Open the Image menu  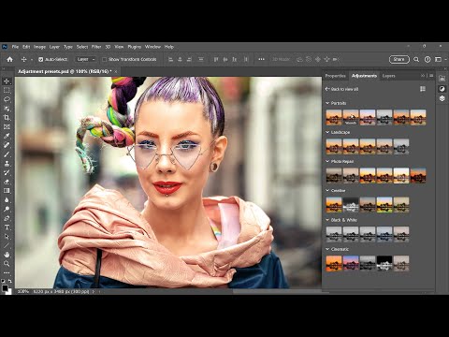click(39, 47)
